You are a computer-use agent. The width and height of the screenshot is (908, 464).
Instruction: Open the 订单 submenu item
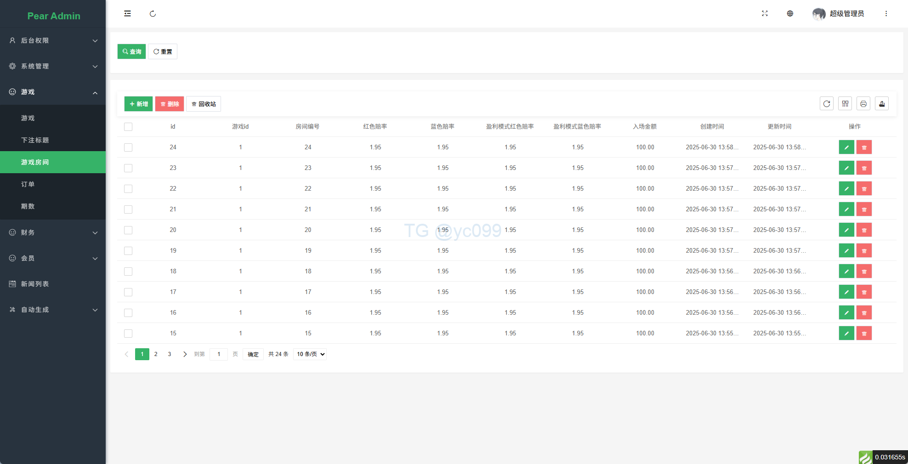click(28, 184)
